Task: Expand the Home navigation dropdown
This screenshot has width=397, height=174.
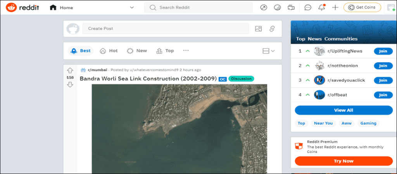Action: 132,7
